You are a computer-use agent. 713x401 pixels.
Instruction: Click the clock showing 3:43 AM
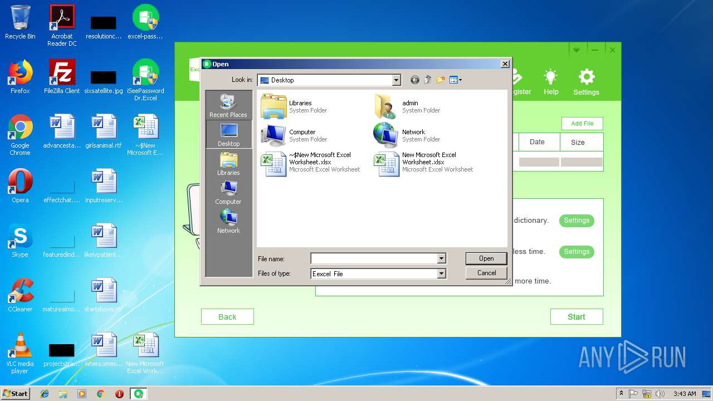(685, 394)
